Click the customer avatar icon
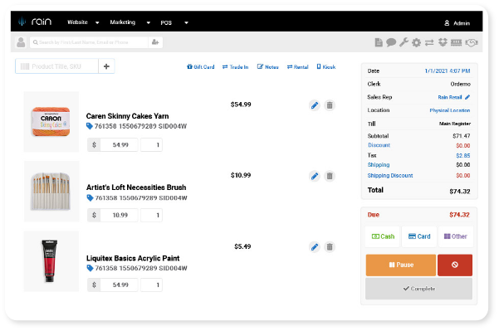Viewport: 499px width, 331px height. point(21,42)
